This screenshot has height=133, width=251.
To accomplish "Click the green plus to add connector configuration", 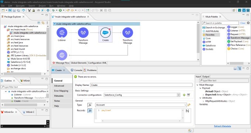I will click(x=184, y=95).
